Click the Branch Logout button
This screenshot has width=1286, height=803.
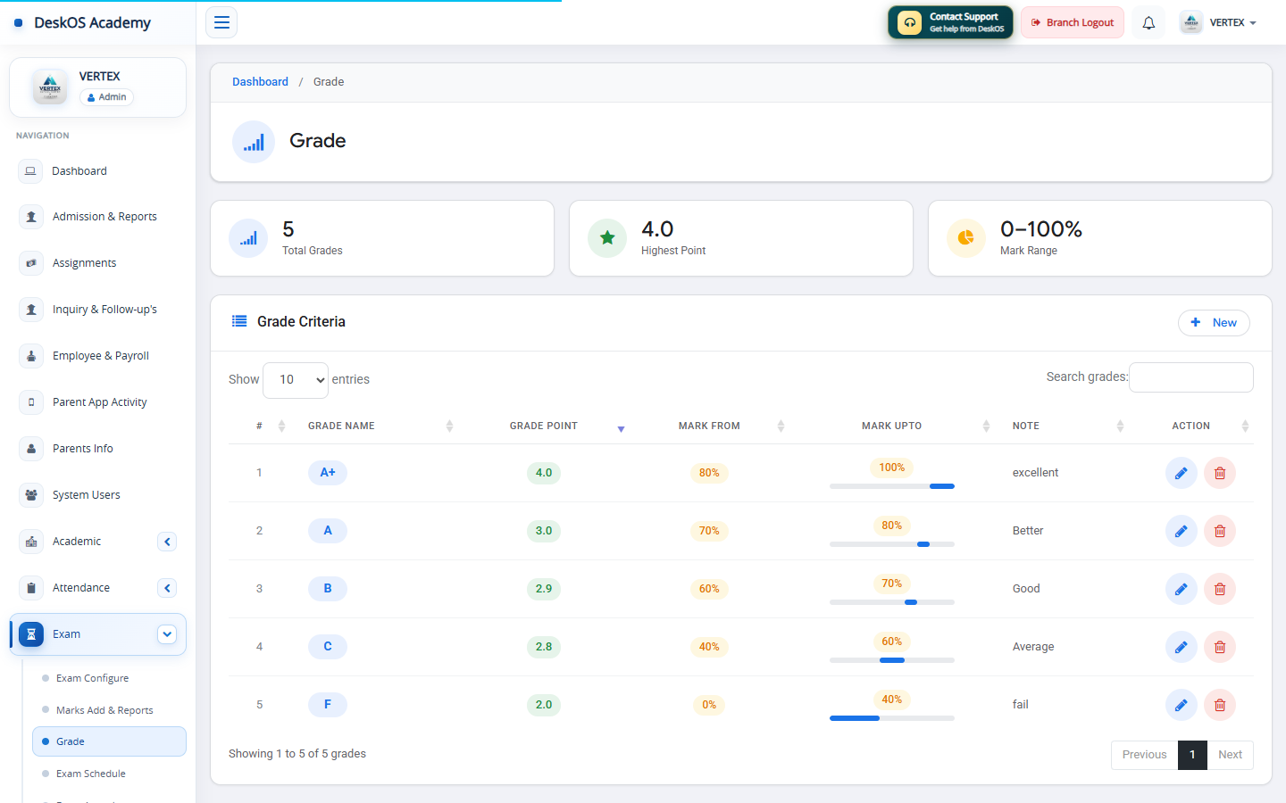[1073, 23]
